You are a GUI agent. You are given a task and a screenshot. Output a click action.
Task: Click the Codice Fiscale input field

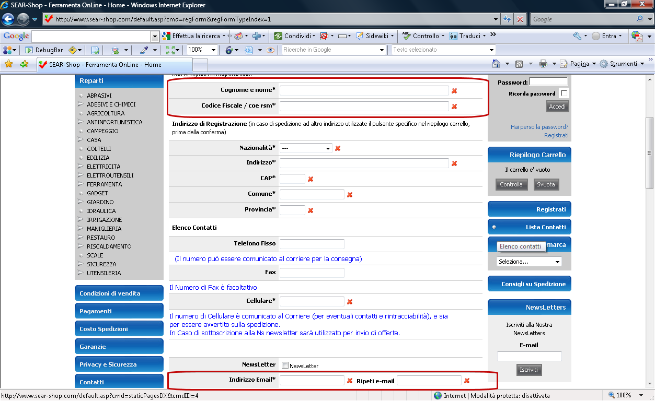(x=364, y=106)
